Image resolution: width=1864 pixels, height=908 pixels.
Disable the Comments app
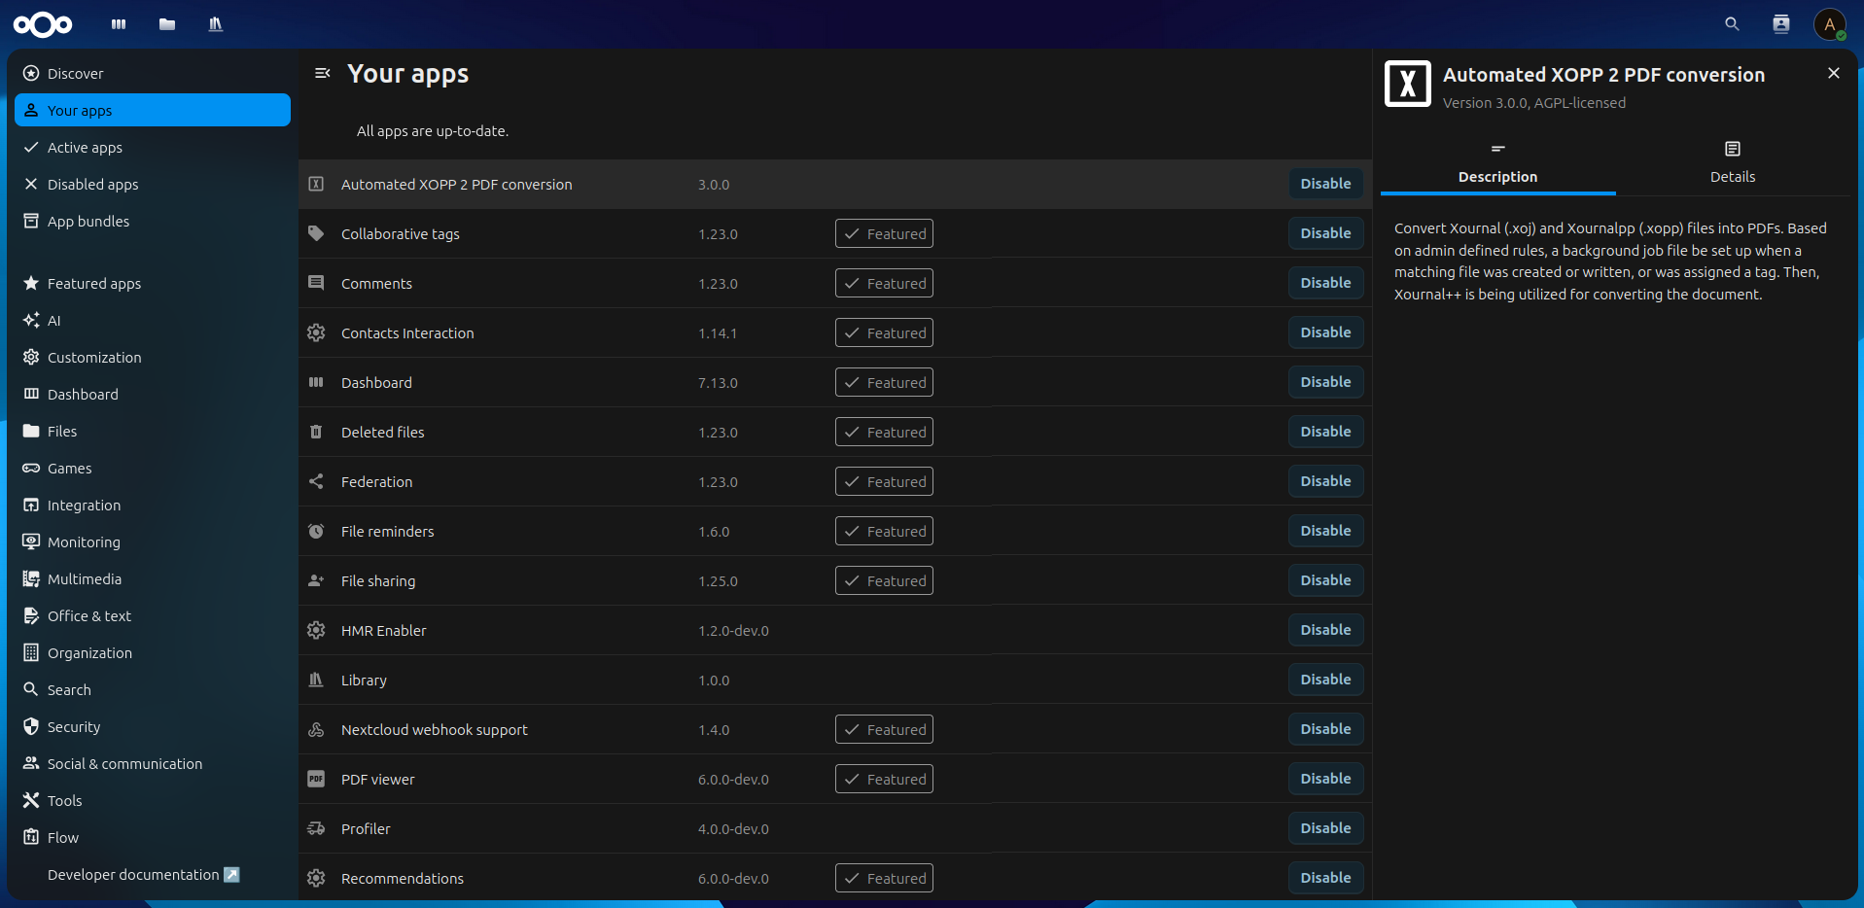1325,283
